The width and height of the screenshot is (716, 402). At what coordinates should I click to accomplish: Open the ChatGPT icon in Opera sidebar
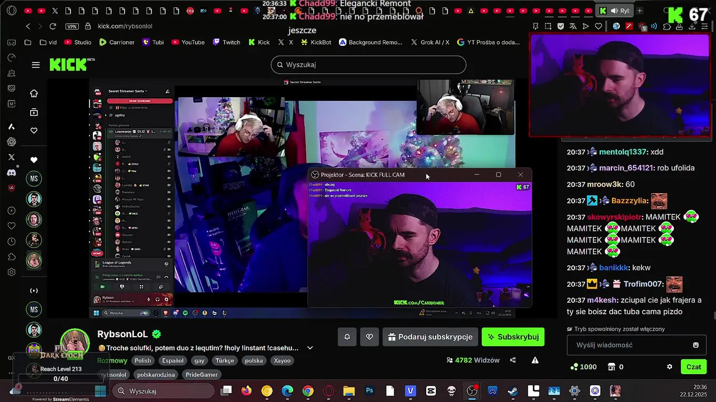pyautogui.click(x=11, y=142)
